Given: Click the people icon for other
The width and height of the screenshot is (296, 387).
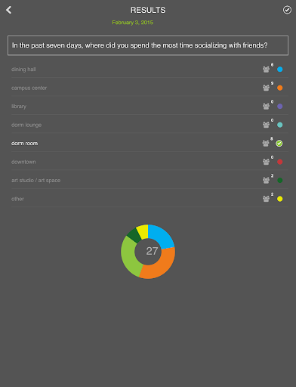Looking at the screenshot, I should (266, 199).
